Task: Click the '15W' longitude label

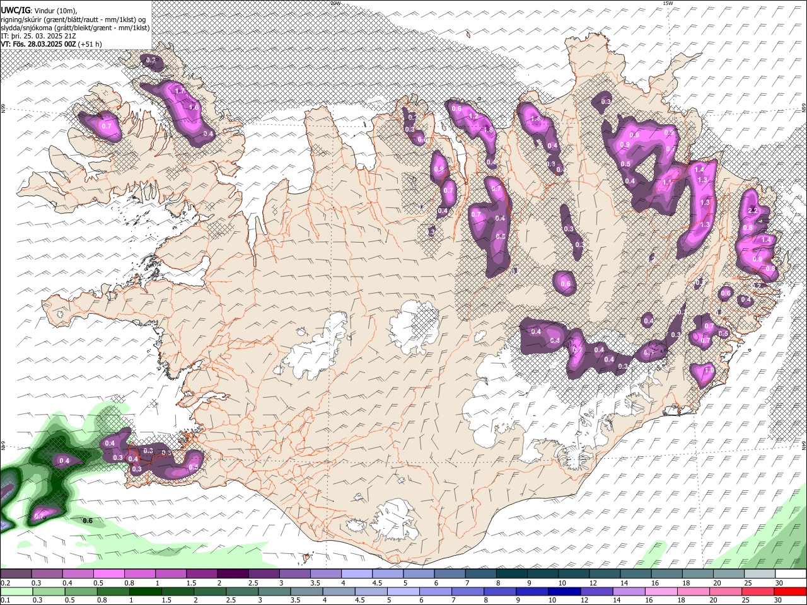Action: point(668,3)
